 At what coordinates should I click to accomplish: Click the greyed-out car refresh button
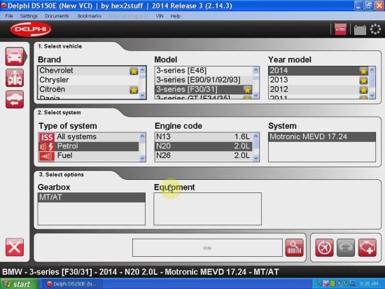pos(346,248)
